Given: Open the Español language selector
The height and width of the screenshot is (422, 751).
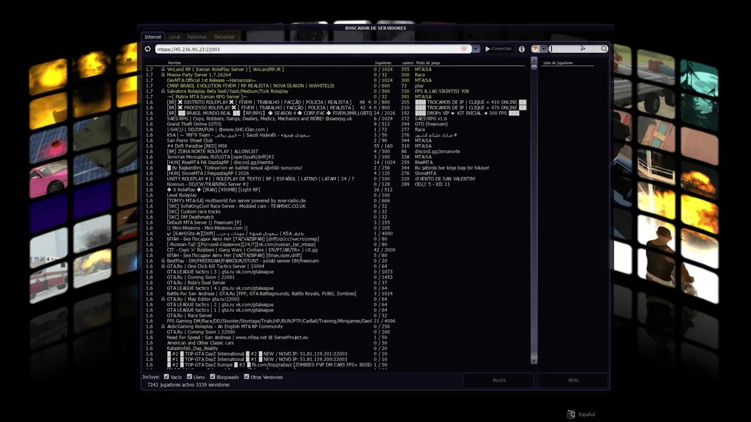Looking at the screenshot, I should (x=587, y=414).
